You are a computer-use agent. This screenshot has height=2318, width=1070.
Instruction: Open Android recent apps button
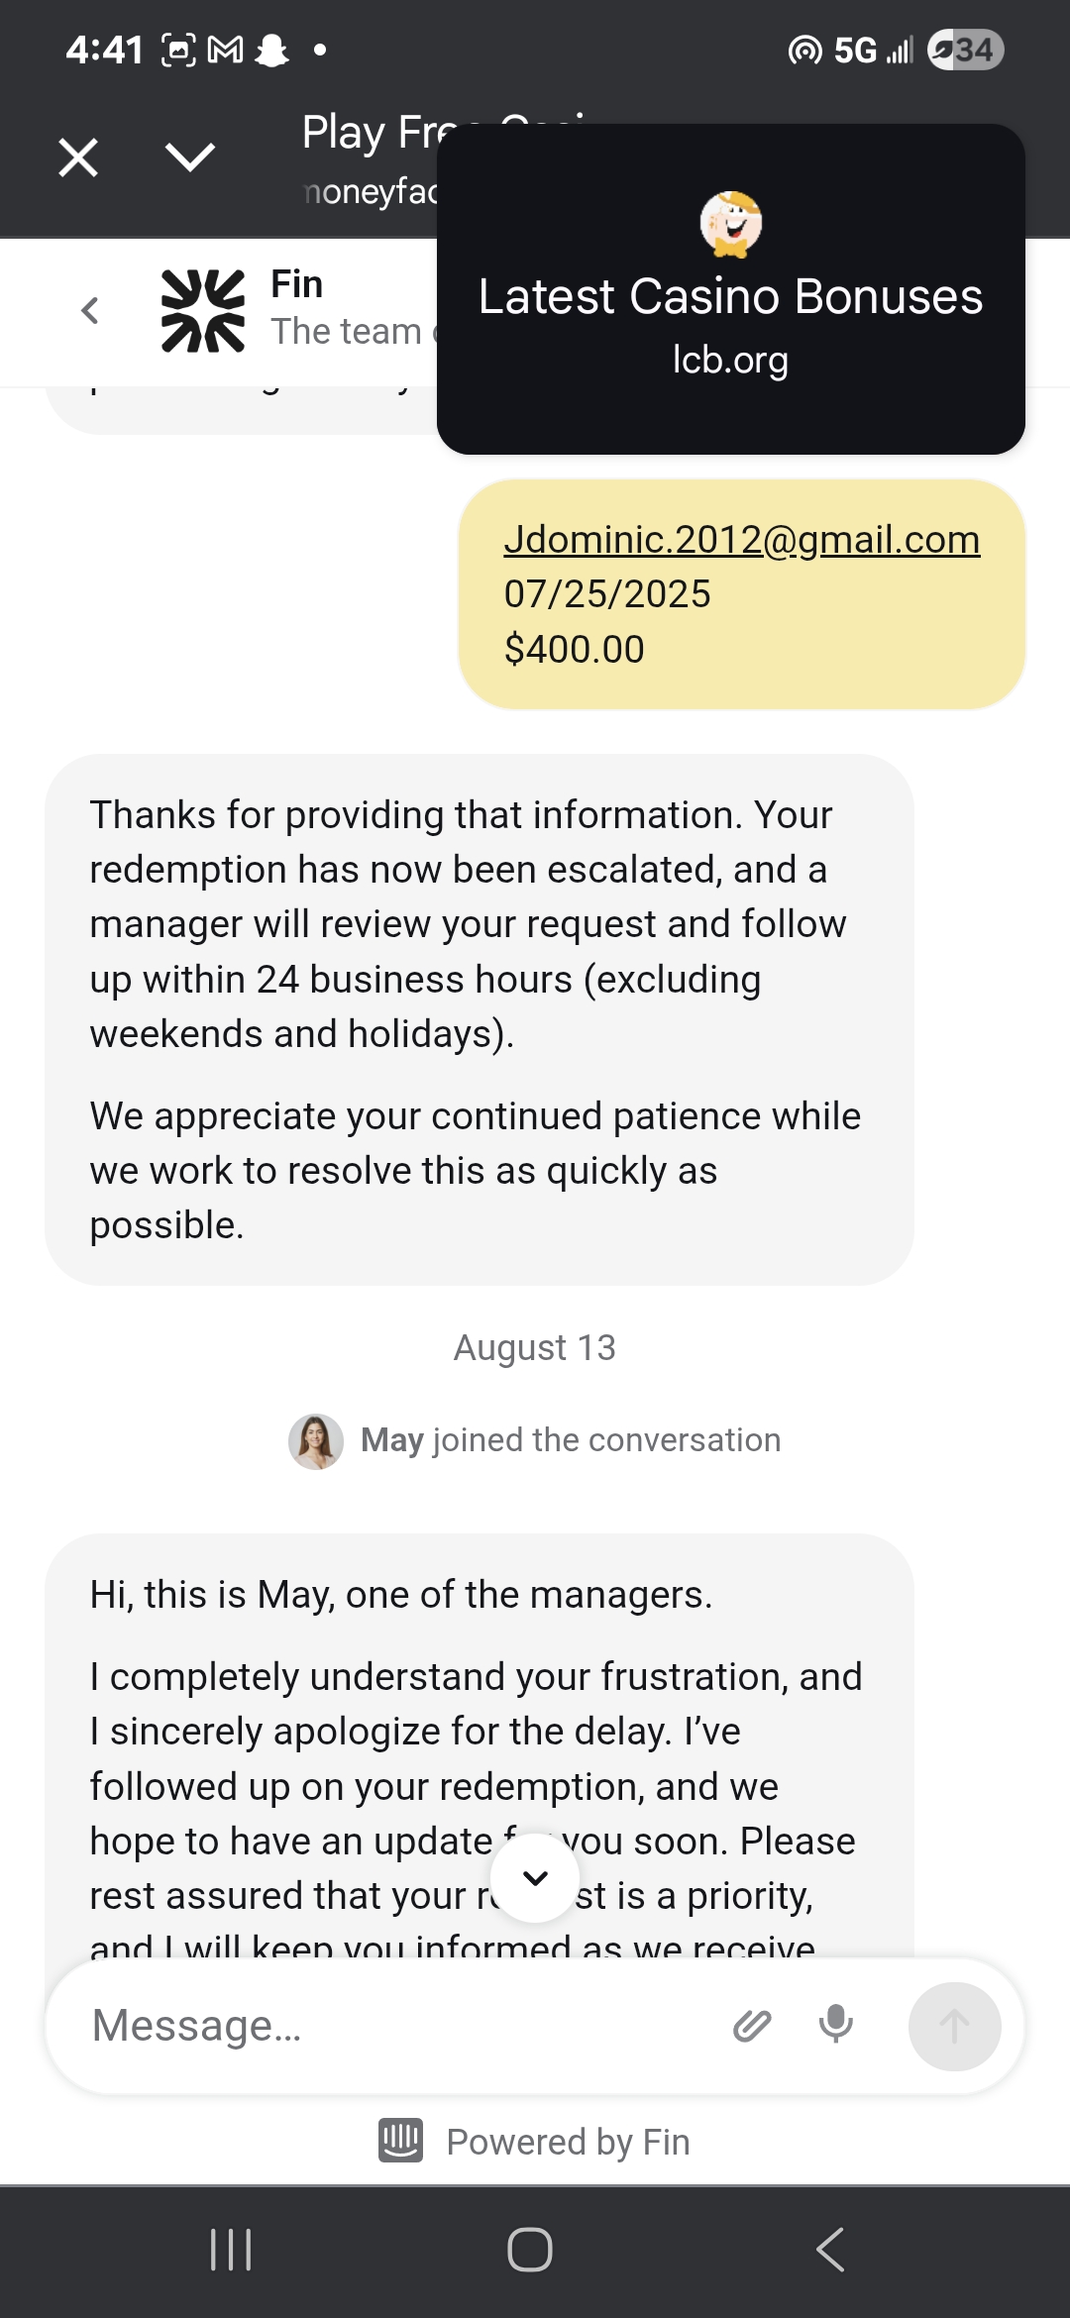tap(232, 2250)
